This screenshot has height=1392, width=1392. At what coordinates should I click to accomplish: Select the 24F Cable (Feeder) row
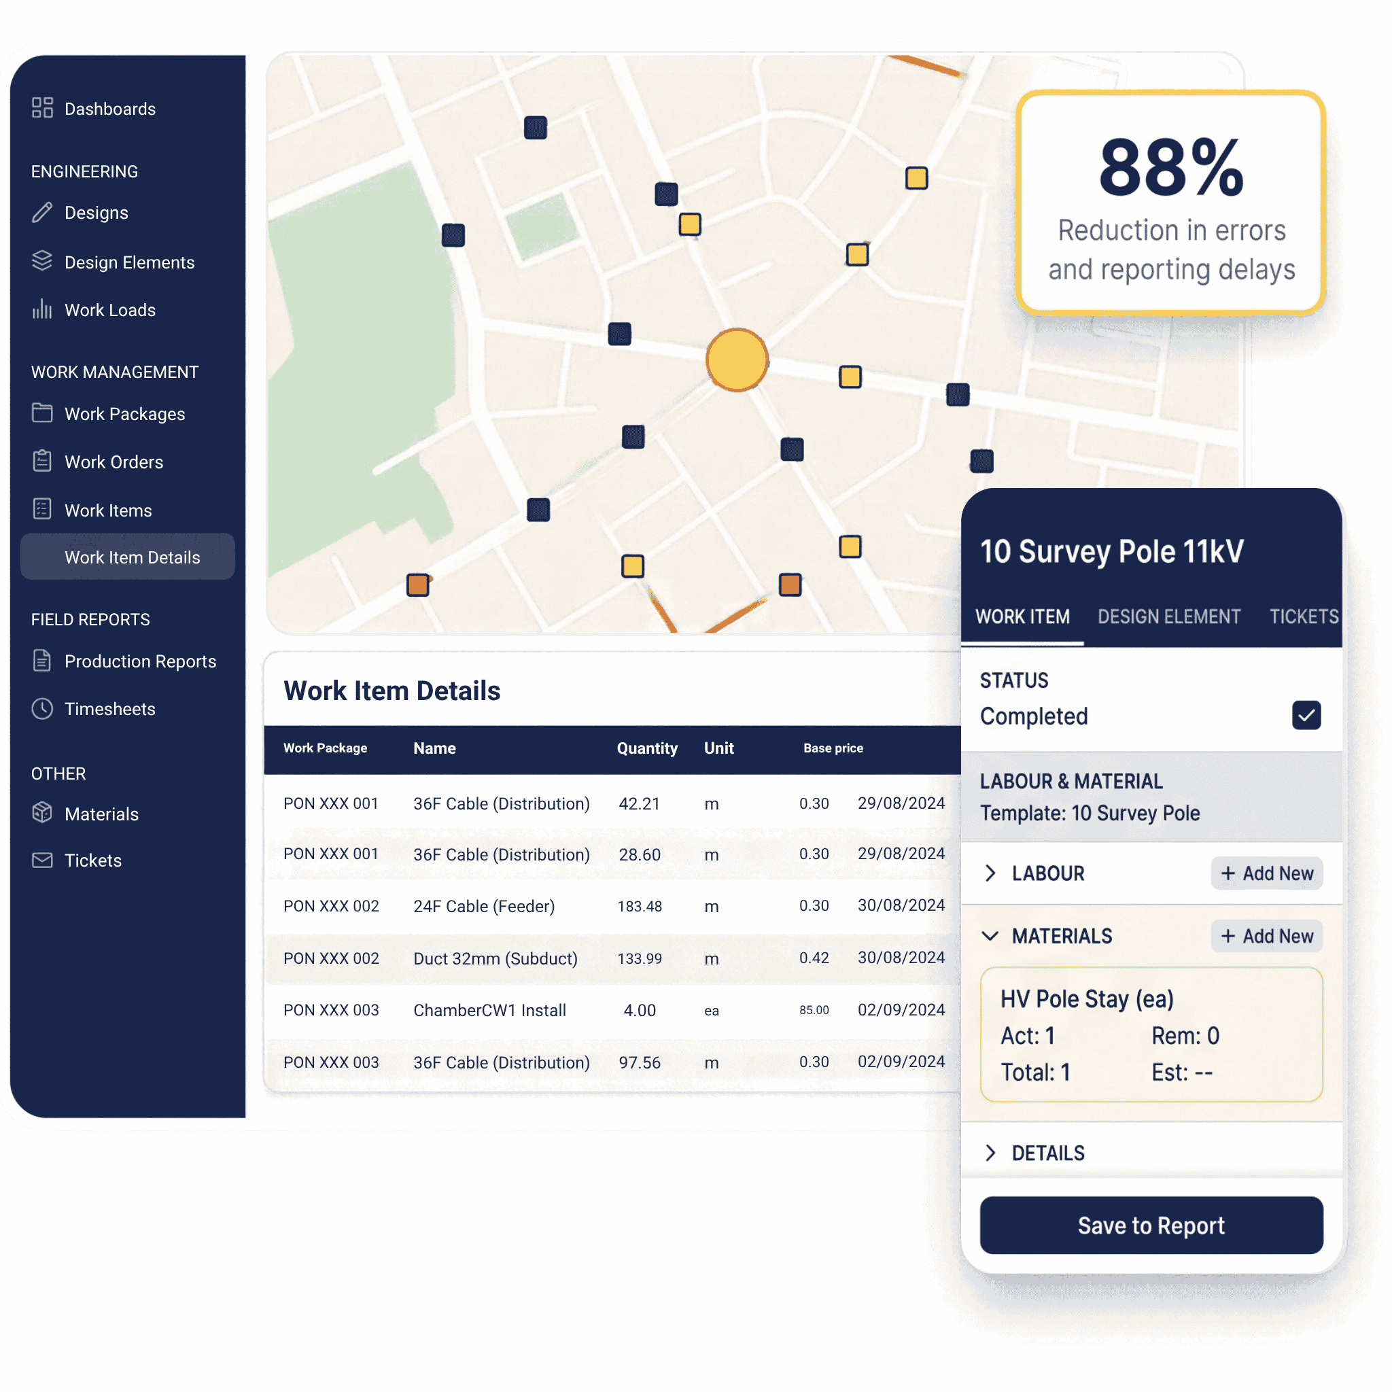612,905
